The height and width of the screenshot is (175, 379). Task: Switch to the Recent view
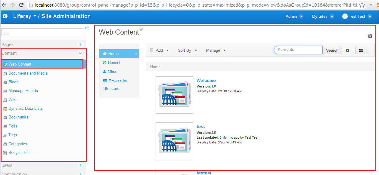[113, 63]
